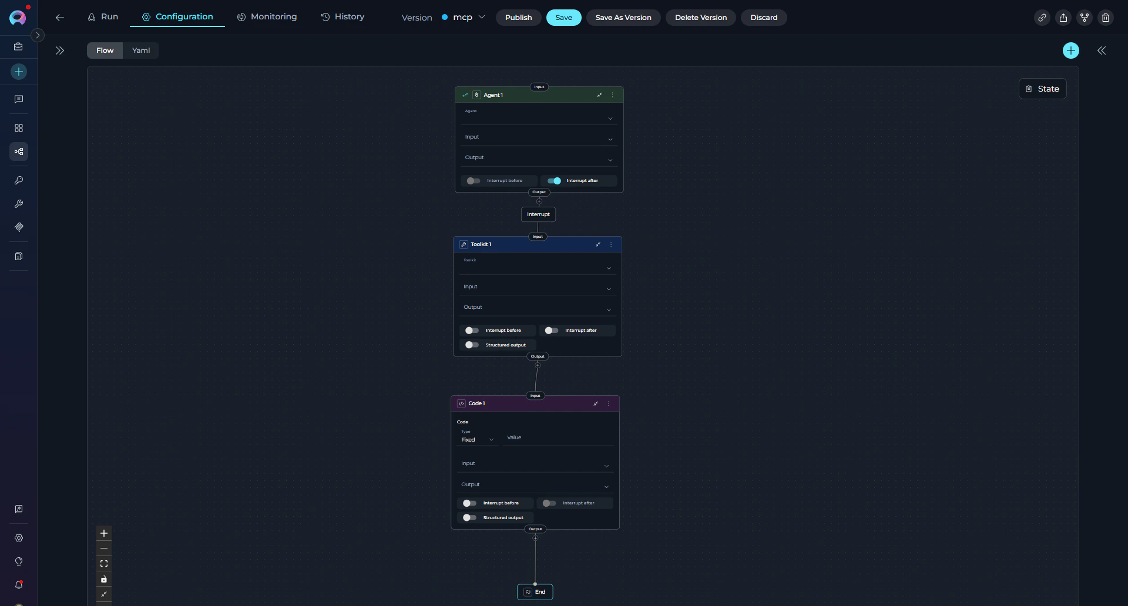Viewport: 1128px width, 606px height.
Task: Click the Value input field in Code 1
Action: pos(558,438)
